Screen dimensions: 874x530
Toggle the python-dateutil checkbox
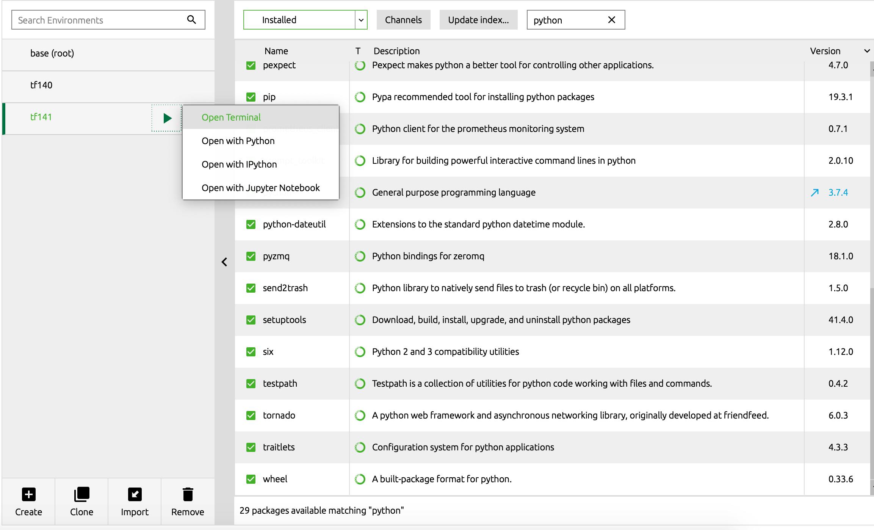(x=251, y=224)
